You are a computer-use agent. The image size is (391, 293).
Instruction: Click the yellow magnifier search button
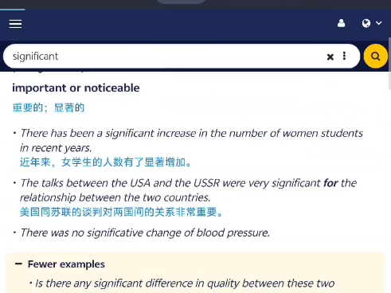(375, 57)
